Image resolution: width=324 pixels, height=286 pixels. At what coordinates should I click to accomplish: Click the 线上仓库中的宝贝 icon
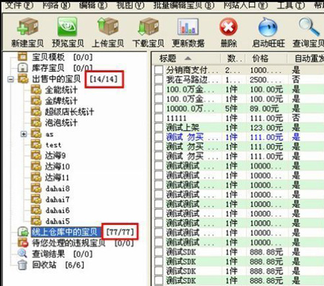tap(23, 232)
